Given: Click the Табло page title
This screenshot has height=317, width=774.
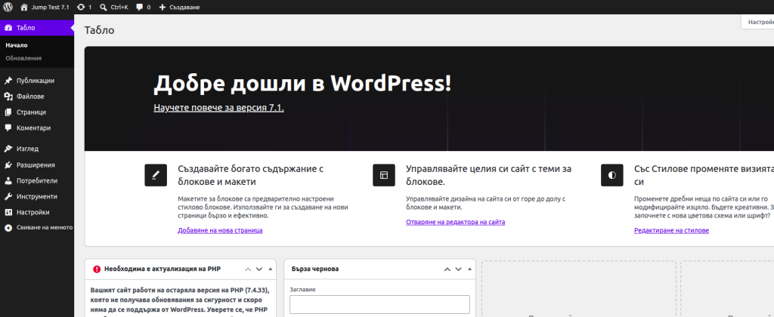Looking at the screenshot, I should point(99,30).
